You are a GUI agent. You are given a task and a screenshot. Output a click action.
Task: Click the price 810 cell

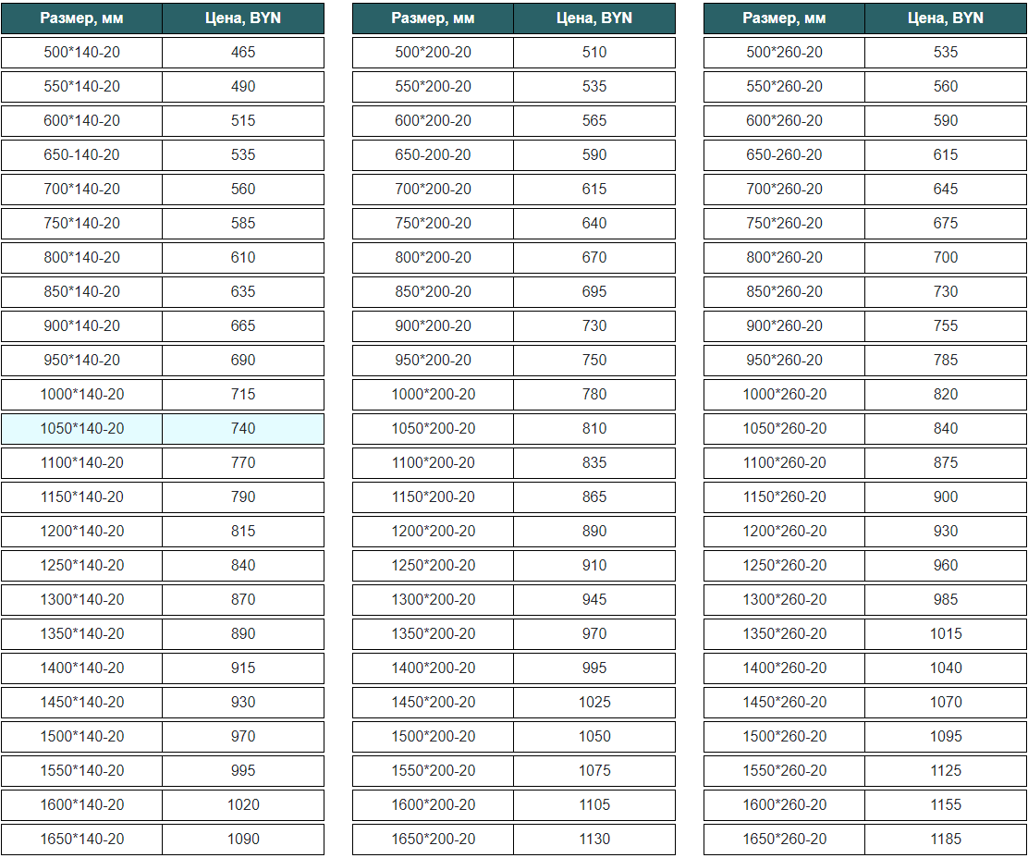[x=594, y=429]
